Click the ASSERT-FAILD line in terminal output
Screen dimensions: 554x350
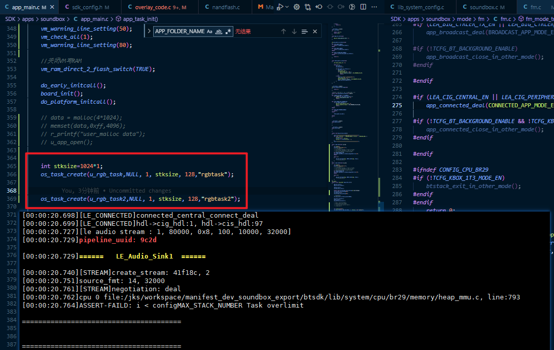(163, 306)
